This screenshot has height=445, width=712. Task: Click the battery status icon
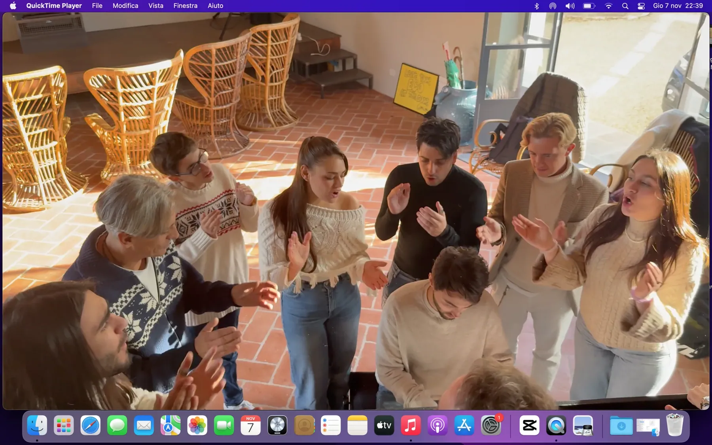589,6
